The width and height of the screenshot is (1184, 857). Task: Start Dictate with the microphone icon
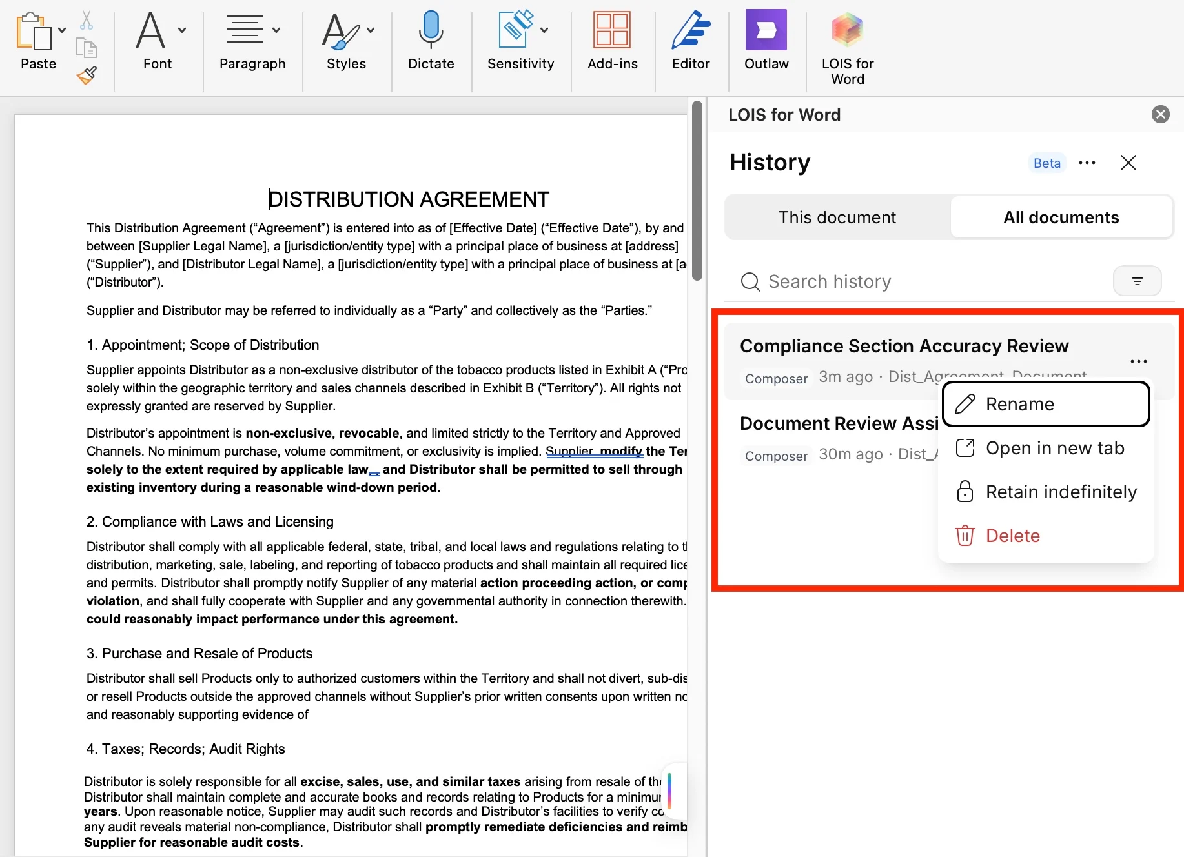431,30
